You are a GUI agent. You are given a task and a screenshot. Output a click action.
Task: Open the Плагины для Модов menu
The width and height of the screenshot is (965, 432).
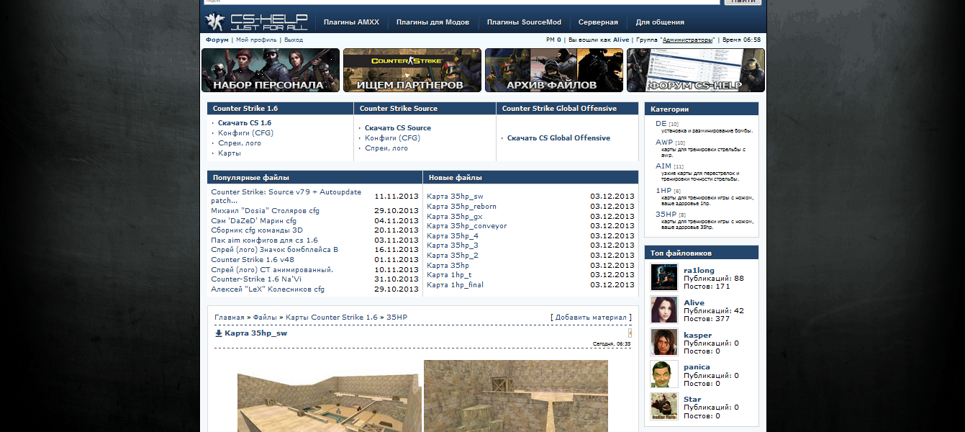point(433,22)
